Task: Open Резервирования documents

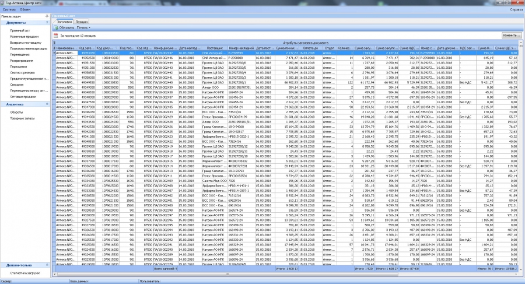Action: (22, 61)
